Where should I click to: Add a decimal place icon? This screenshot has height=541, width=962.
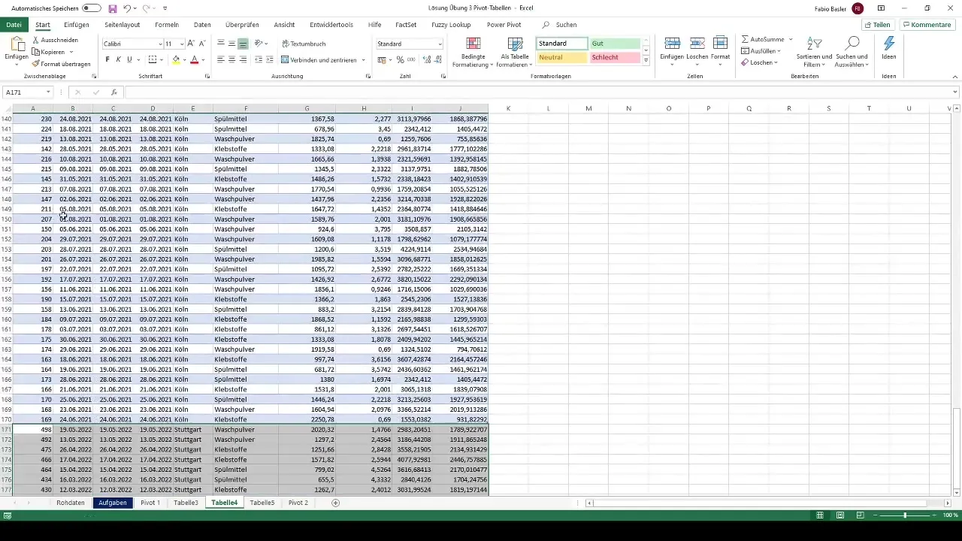pos(427,59)
